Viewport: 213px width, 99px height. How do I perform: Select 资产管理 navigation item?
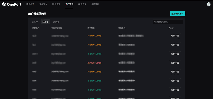pyautogui.click(x=69, y=4)
